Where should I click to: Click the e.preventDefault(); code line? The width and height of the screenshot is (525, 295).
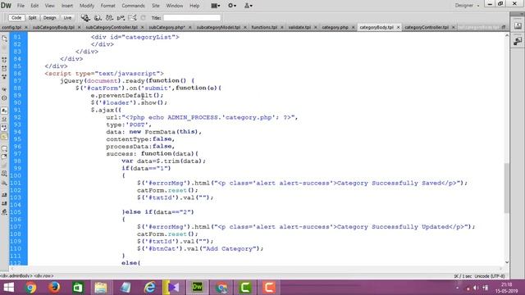point(127,95)
